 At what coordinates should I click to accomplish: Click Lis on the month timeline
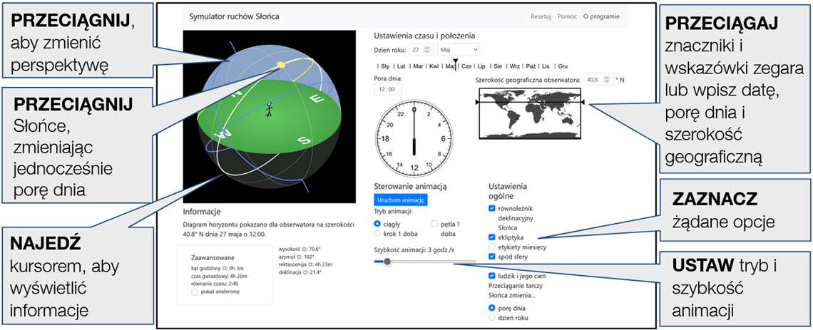click(546, 66)
